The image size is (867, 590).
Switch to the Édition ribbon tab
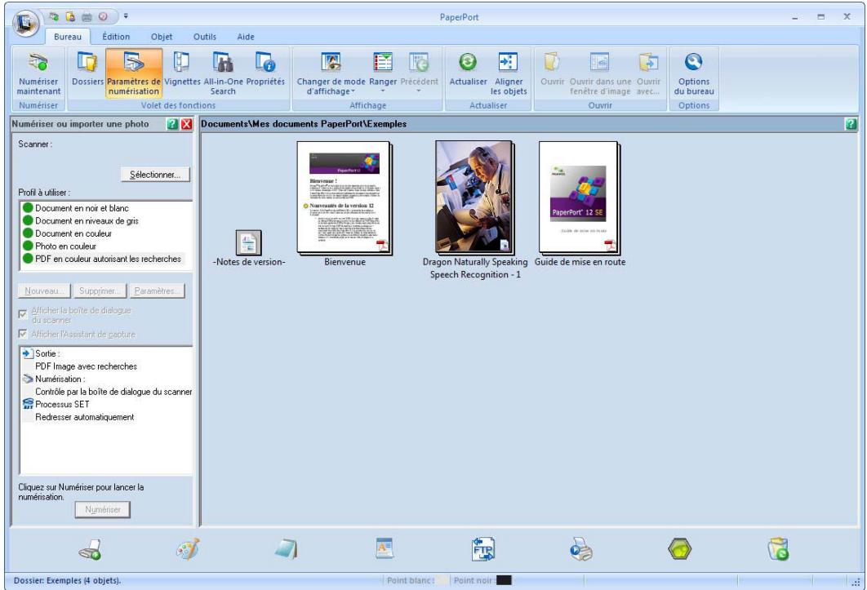click(x=116, y=37)
